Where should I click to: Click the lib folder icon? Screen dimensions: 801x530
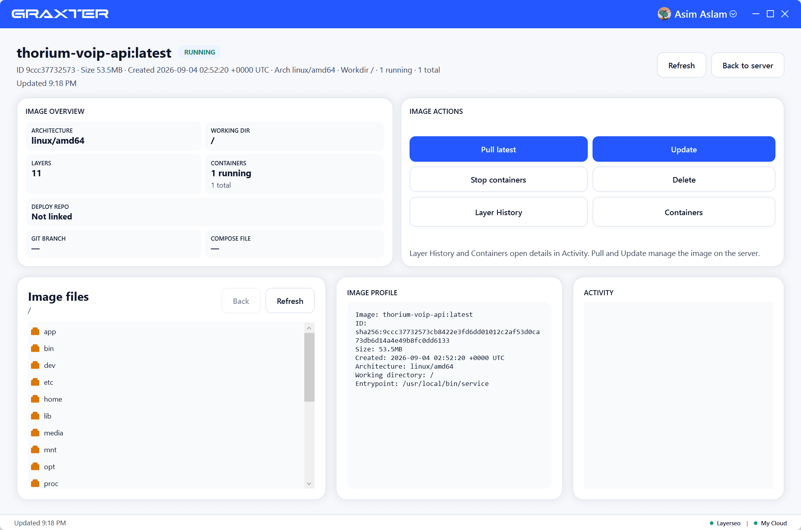pos(35,416)
